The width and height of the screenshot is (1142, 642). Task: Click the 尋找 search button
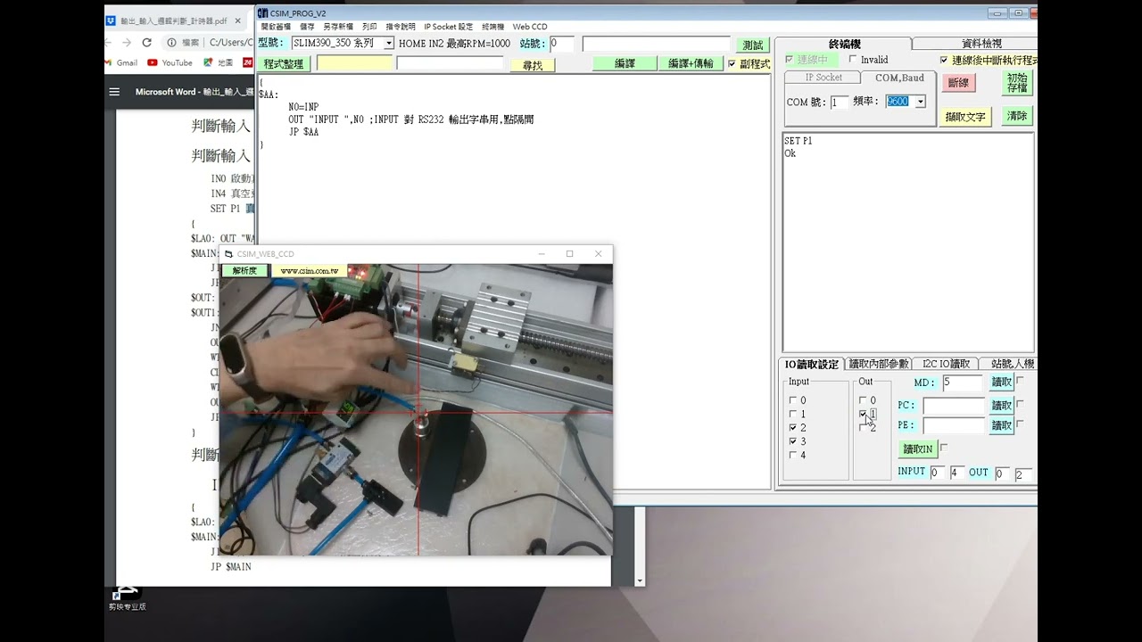pos(533,65)
